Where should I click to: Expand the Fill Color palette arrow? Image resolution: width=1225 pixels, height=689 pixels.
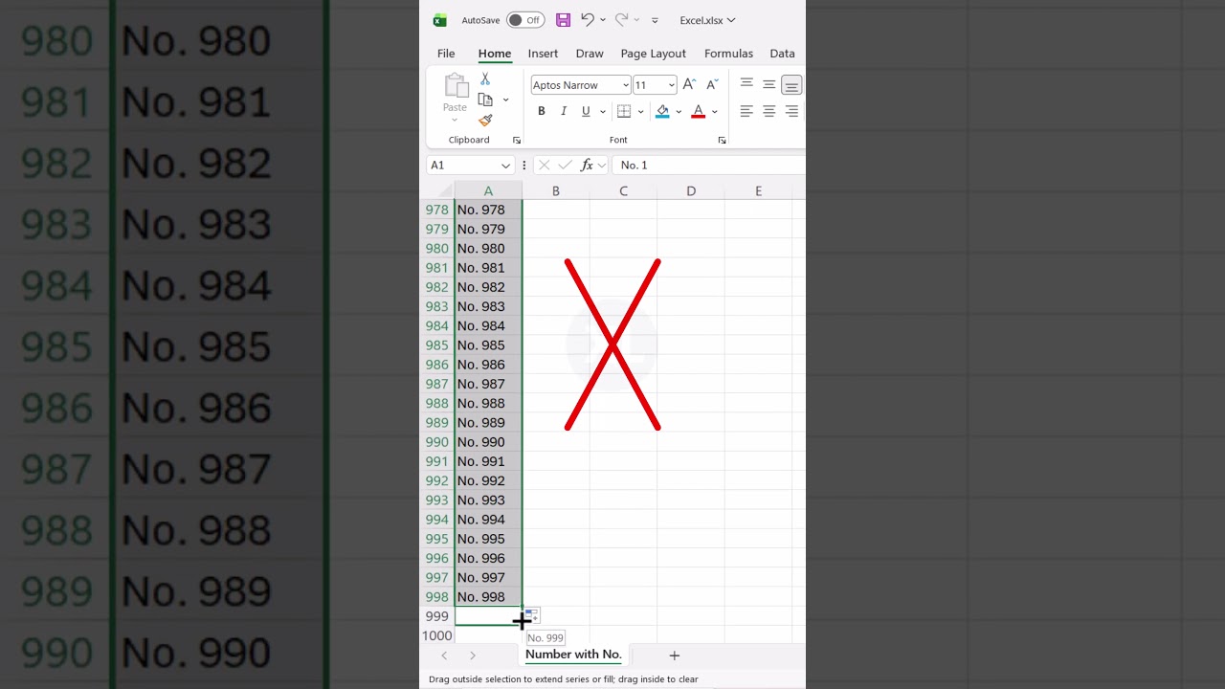click(x=679, y=112)
